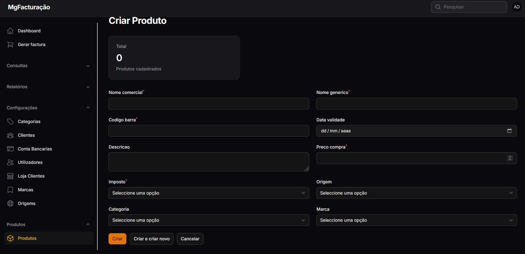Viewport: 525px width, 254px height.
Task: Click the Dashboard home icon
Action: tap(10, 31)
